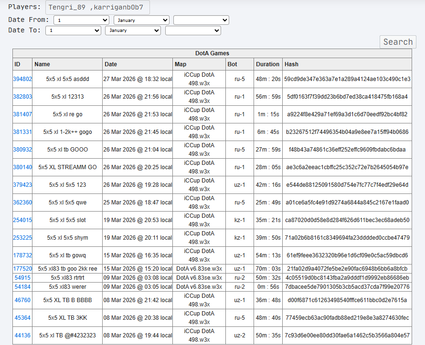Open game ID 54184
Image resolution: width=425 pixels, height=345 pixels.
22,286
